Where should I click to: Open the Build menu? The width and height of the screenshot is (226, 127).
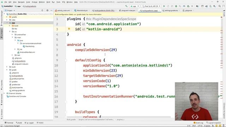coord(48,2)
